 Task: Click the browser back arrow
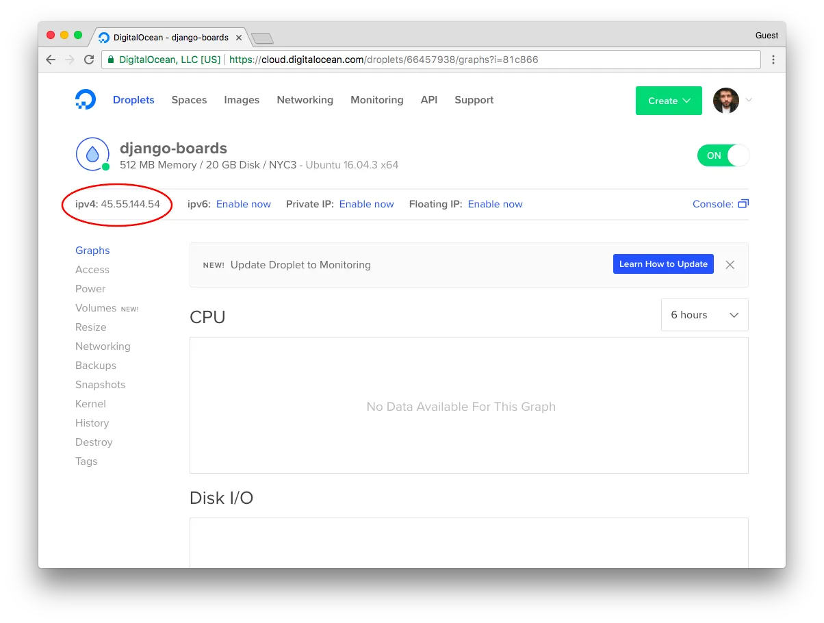click(51, 60)
